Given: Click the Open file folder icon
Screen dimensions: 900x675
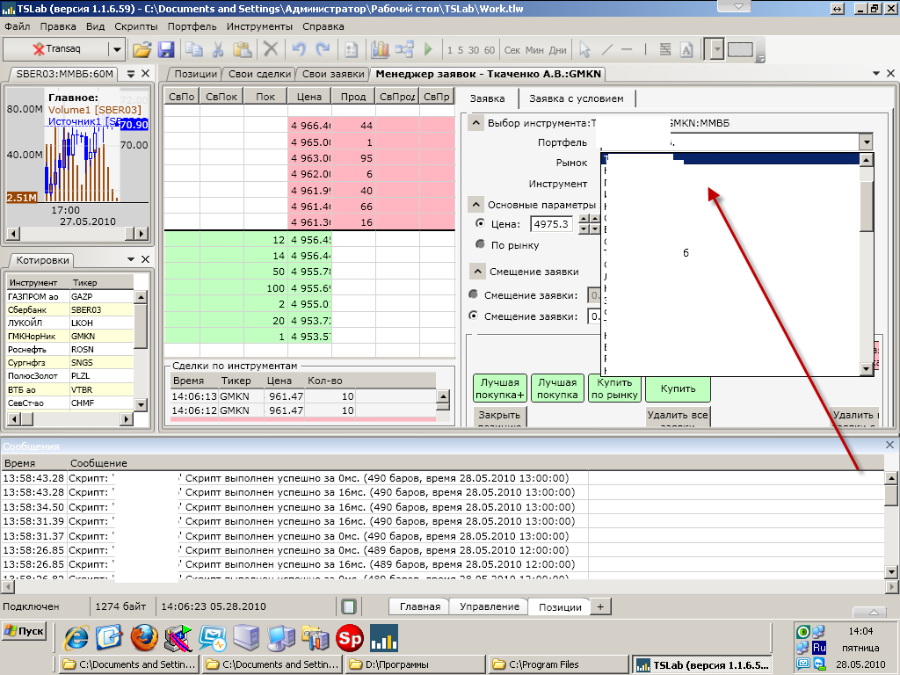Looking at the screenshot, I should coord(142,49).
